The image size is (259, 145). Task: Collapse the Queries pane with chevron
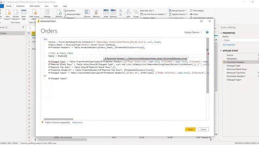tap(23, 27)
